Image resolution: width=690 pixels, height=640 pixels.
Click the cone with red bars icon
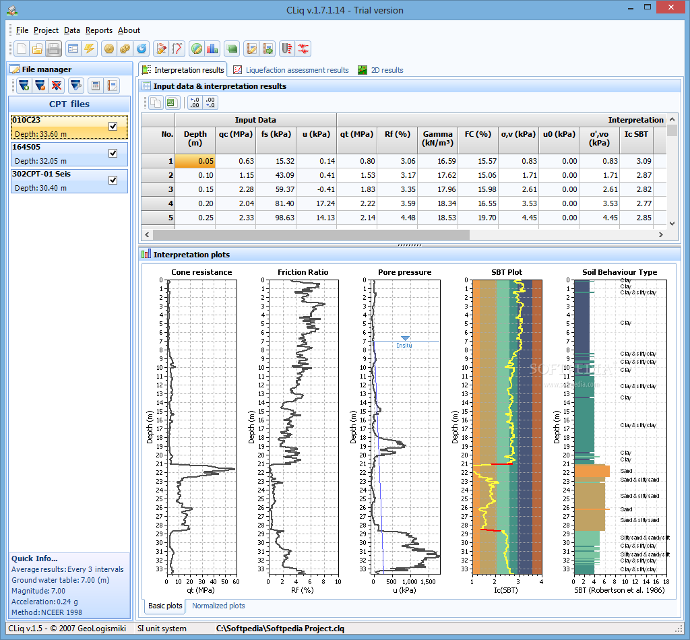click(x=287, y=49)
